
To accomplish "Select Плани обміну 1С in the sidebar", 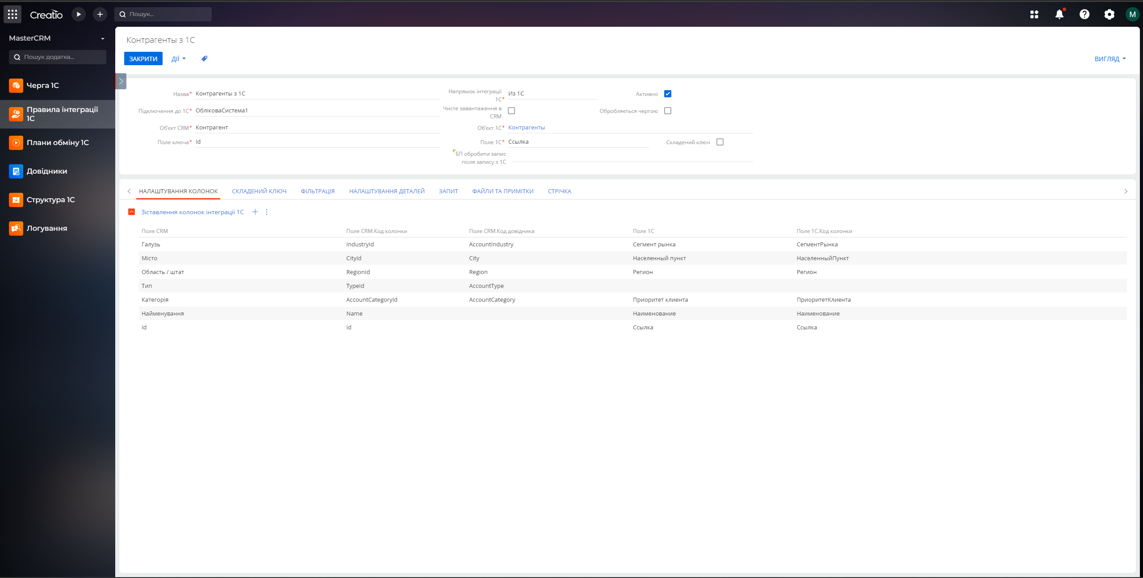I will click(x=57, y=142).
